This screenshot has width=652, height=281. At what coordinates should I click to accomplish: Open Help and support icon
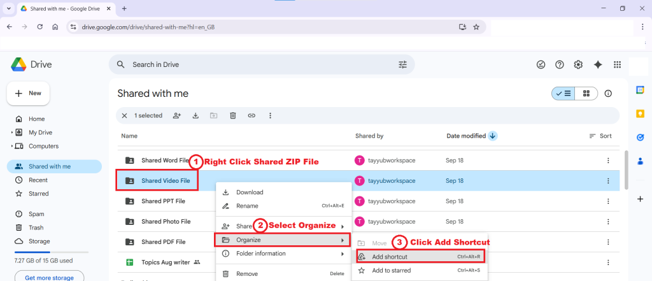click(560, 64)
